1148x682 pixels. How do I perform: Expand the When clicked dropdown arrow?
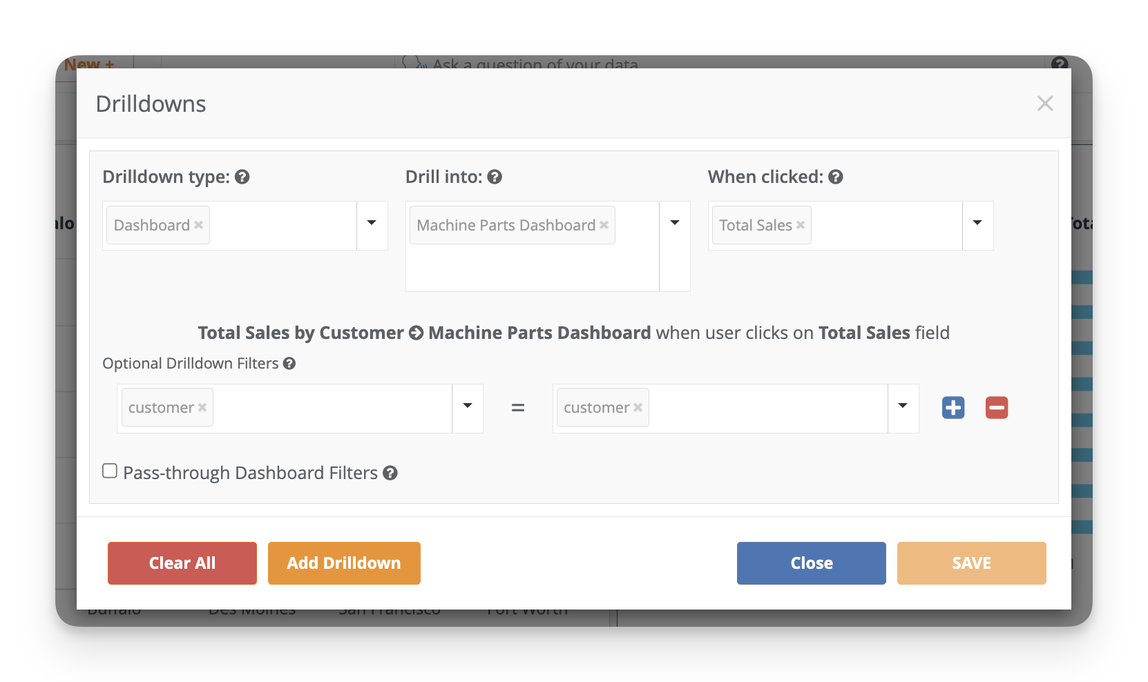click(x=977, y=224)
